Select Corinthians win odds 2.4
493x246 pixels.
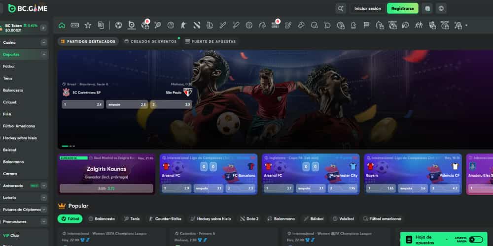pyautogui.click(x=82, y=104)
